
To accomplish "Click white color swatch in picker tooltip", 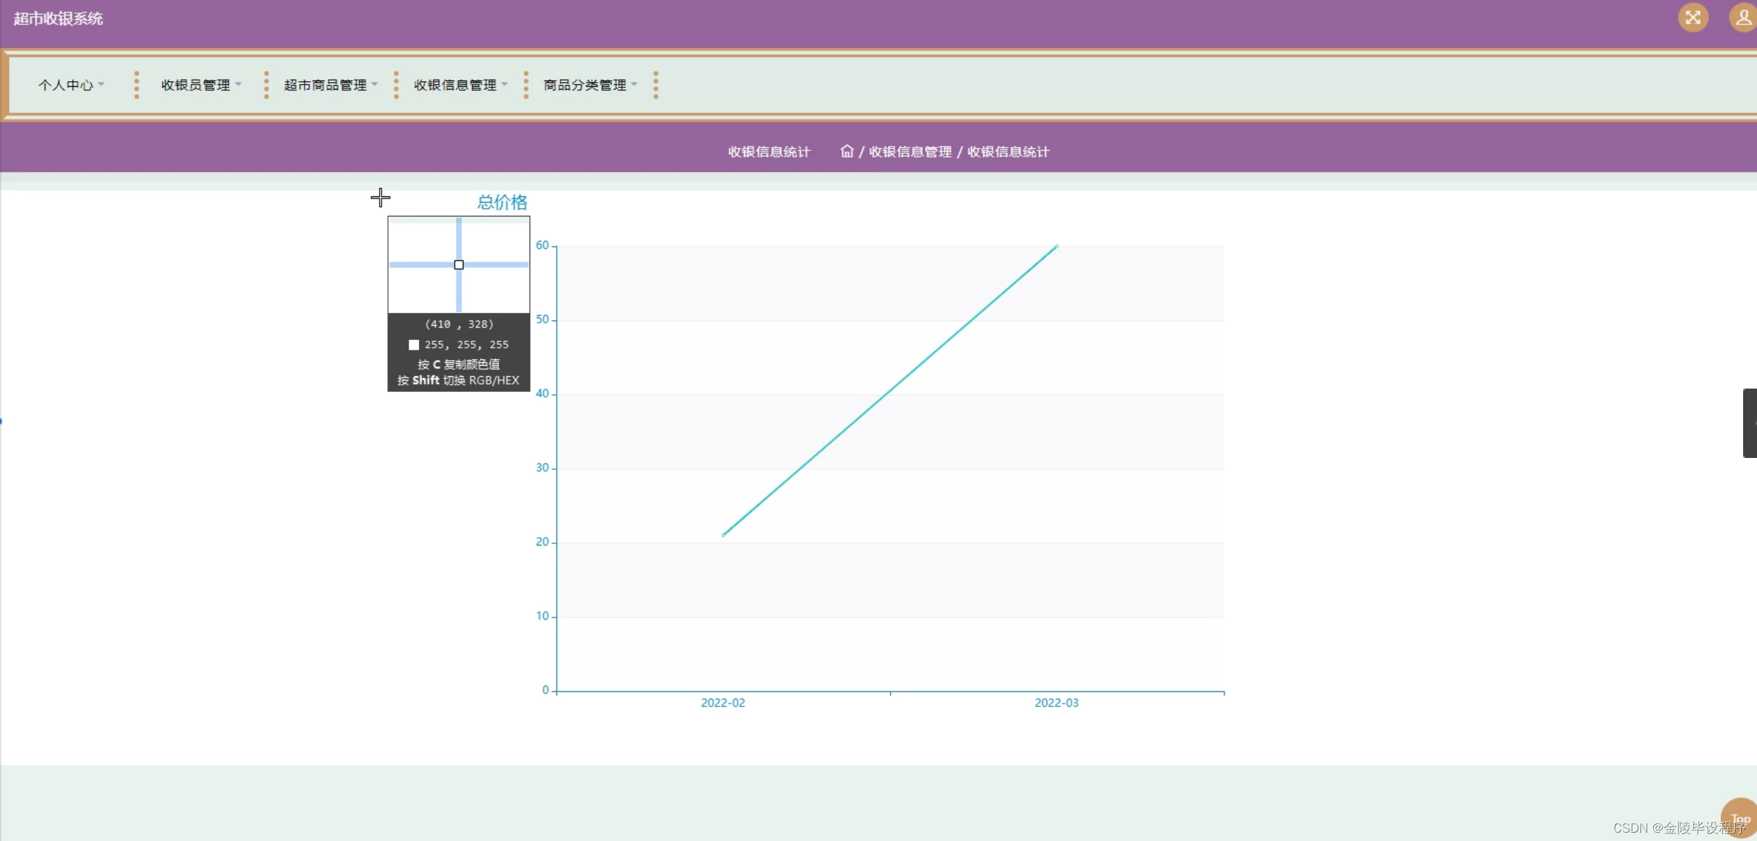I will [x=414, y=345].
